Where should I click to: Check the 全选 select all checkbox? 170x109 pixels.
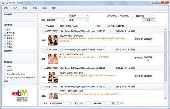(x=41, y=103)
